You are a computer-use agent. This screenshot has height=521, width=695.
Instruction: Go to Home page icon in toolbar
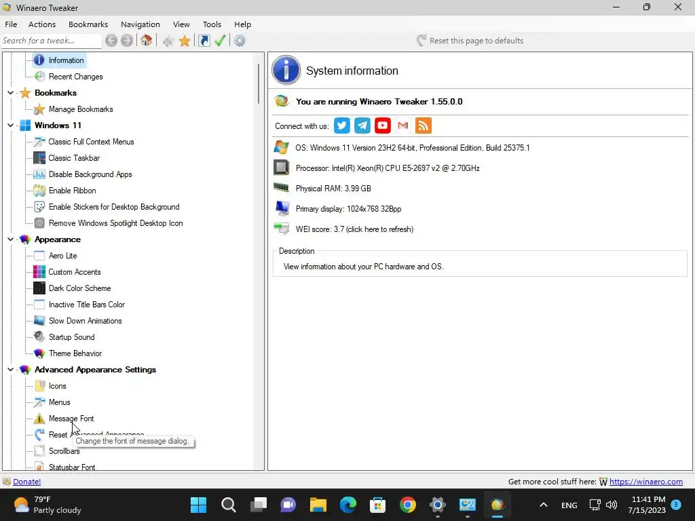click(x=147, y=41)
